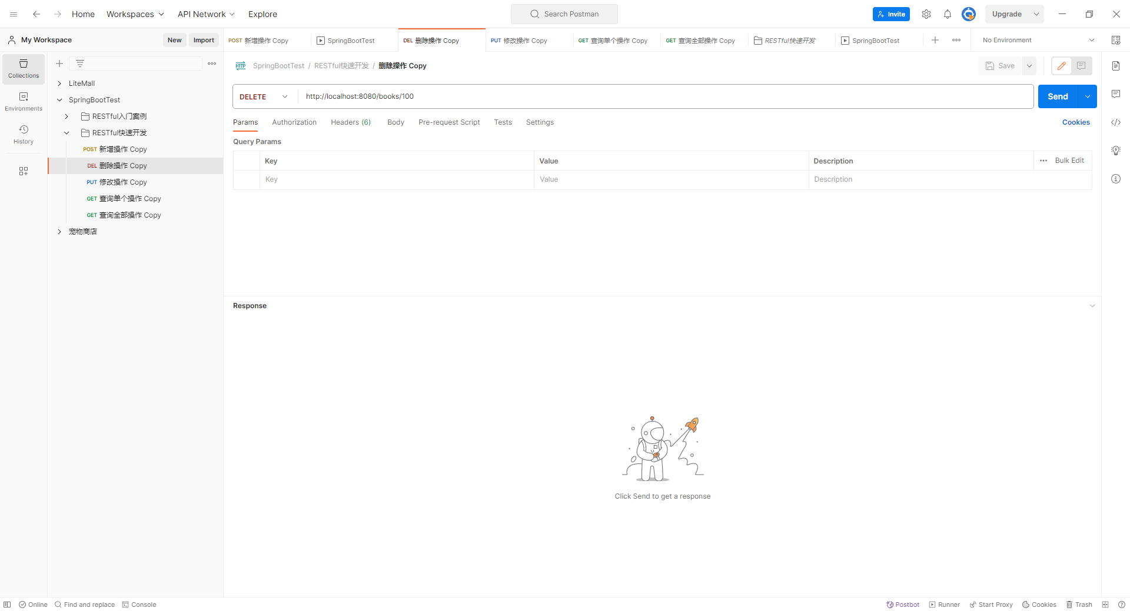Open the hamburger main menu

click(14, 14)
